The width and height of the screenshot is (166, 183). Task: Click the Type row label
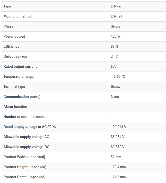coord(7,6)
